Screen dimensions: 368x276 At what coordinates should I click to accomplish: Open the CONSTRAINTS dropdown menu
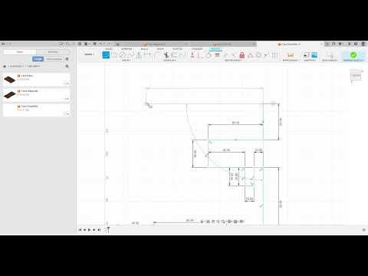click(233, 61)
